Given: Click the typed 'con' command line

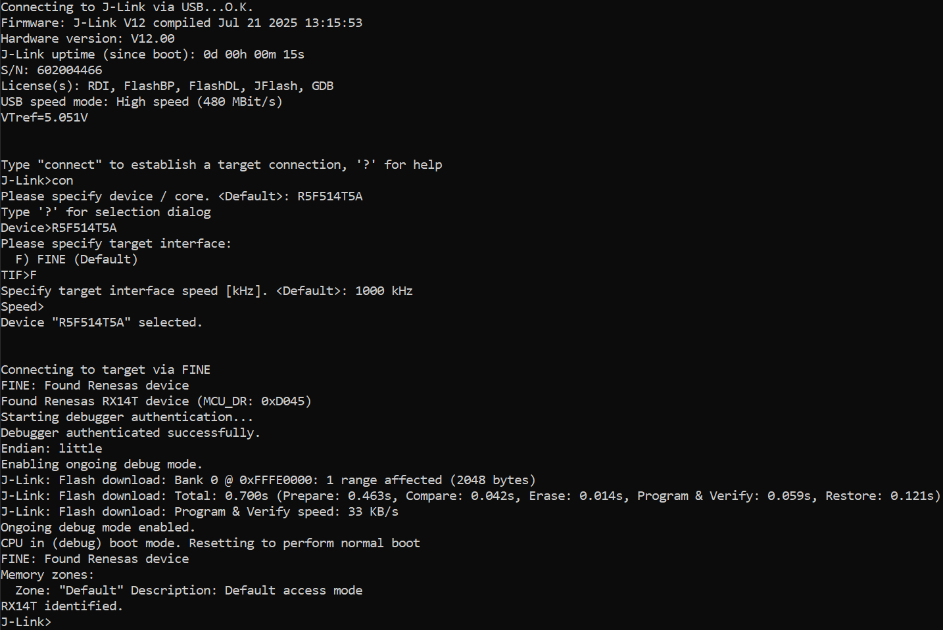Looking at the screenshot, I should 37,181.
